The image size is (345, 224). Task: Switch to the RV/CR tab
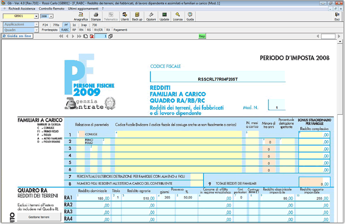[98, 30]
